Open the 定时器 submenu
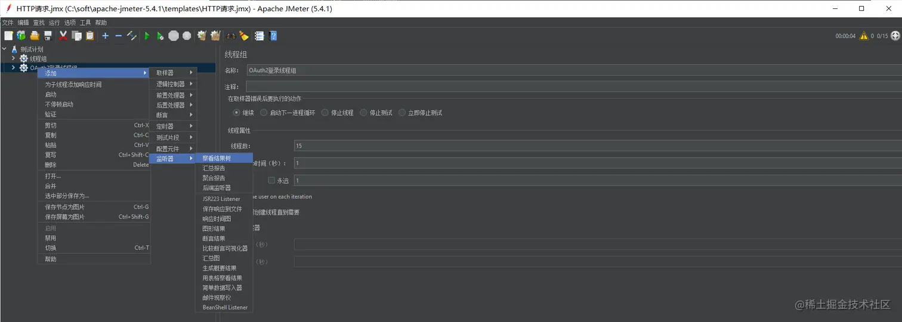This screenshot has width=902, height=322. coord(173,126)
